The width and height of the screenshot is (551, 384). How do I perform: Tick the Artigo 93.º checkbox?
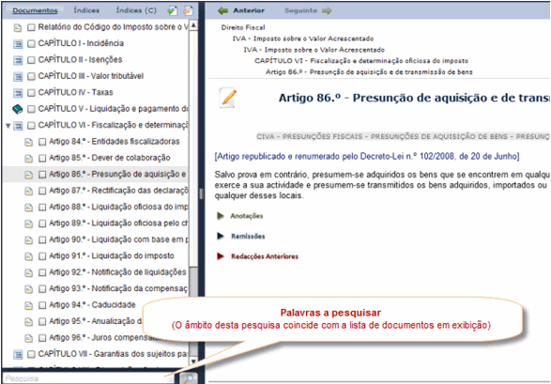tap(42, 289)
